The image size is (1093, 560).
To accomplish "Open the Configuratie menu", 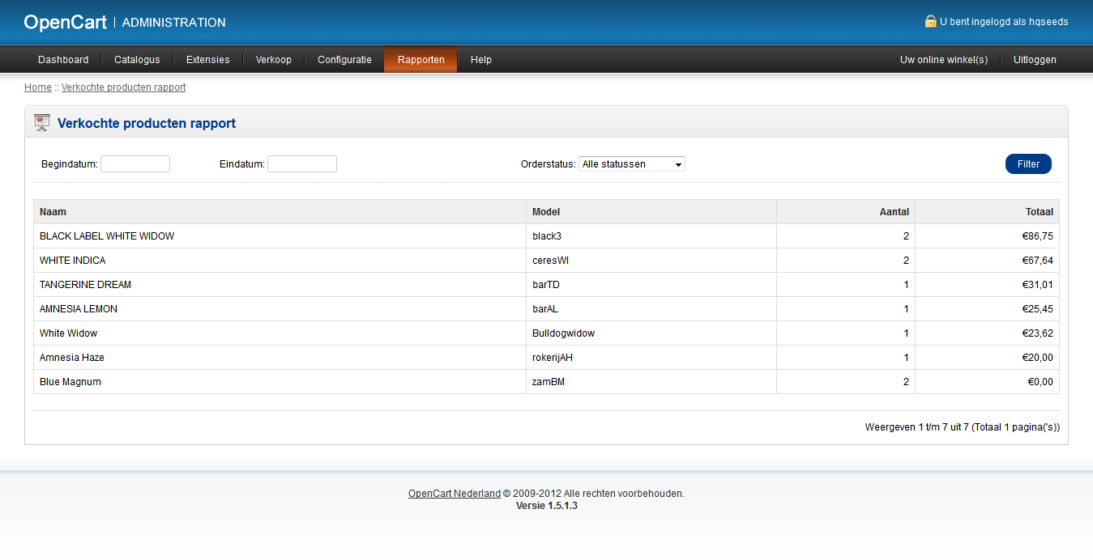I will pyautogui.click(x=344, y=60).
